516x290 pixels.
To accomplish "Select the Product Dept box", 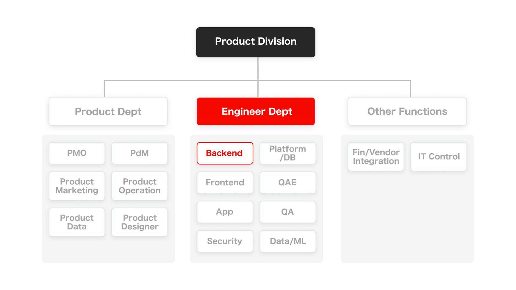I will (108, 111).
